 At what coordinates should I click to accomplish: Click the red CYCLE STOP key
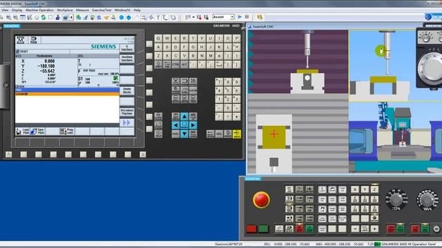tap(299, 229)
